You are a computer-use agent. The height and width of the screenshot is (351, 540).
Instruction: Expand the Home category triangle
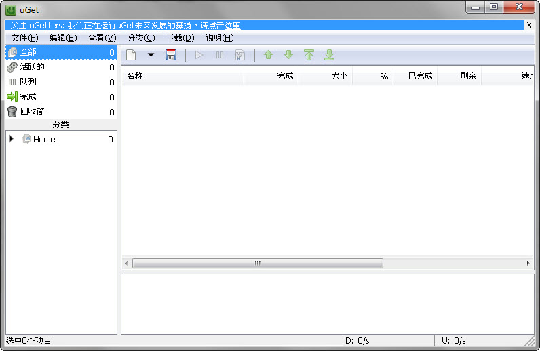coord(12,139)
